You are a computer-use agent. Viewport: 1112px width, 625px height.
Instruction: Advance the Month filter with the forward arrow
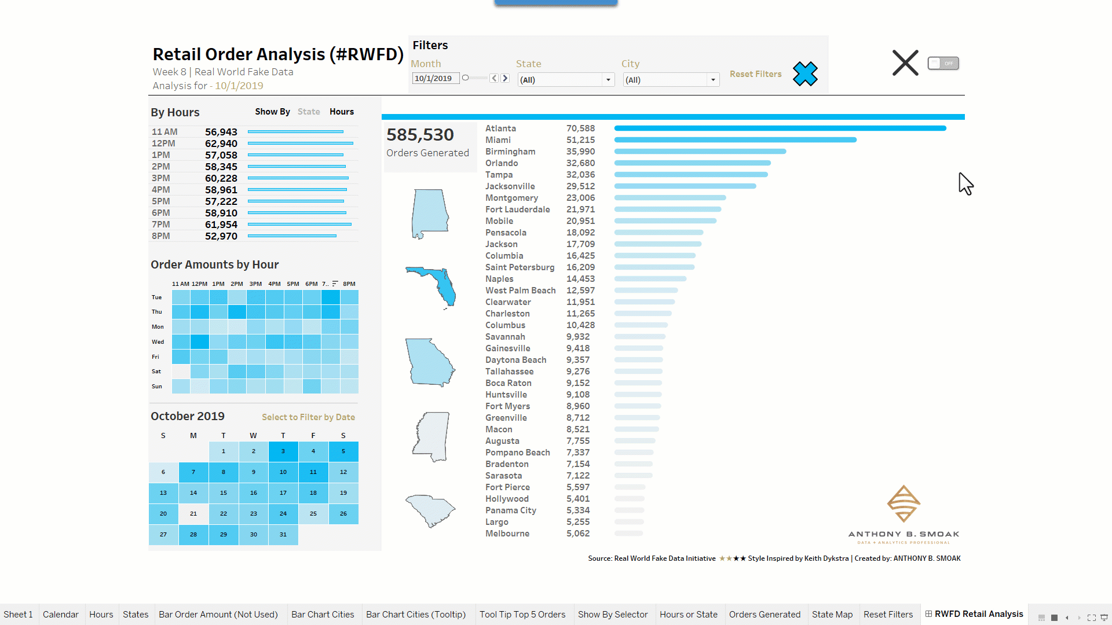504,78
